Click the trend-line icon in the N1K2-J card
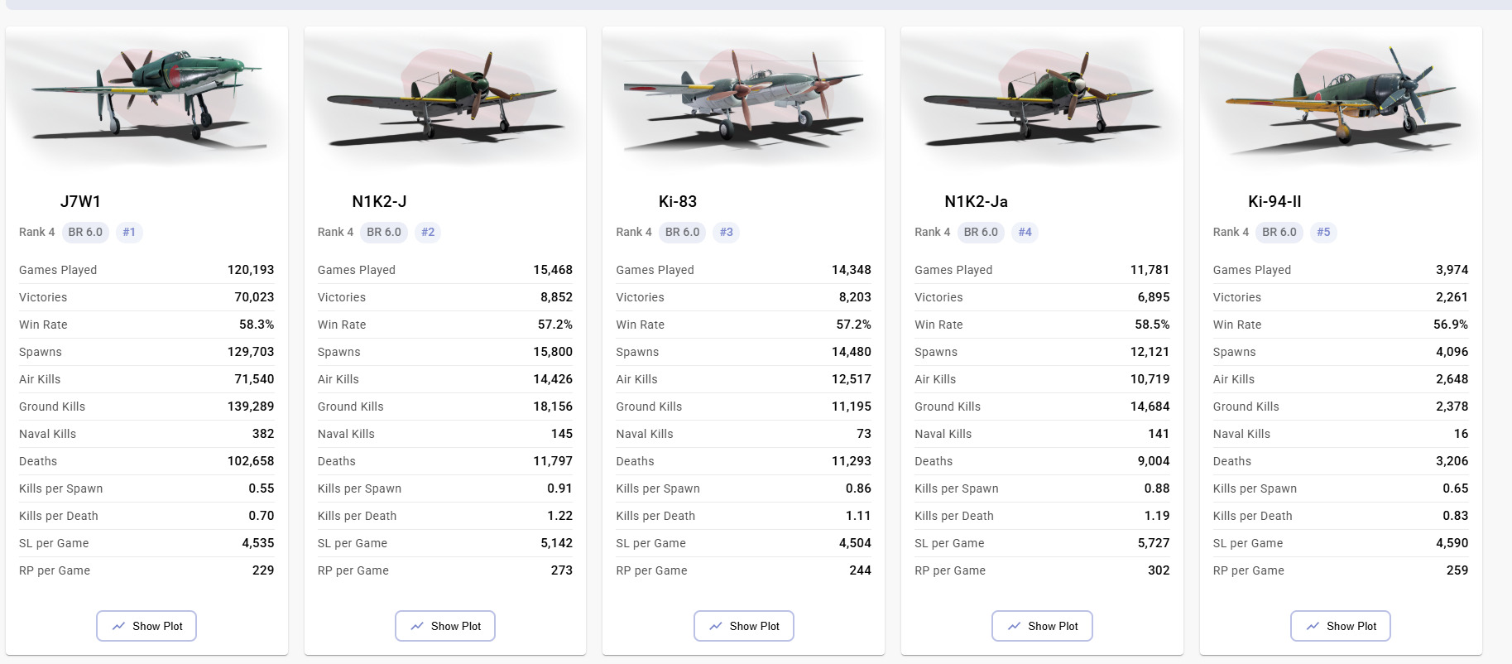 [417, 626]
